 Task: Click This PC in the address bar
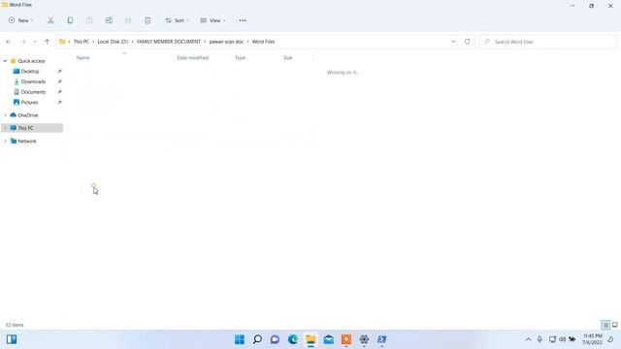click(82, 42)
